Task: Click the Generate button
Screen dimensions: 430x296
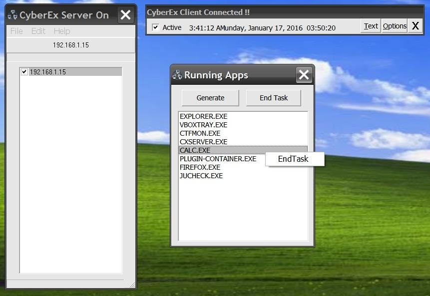Action: click(x=210, y=98)
